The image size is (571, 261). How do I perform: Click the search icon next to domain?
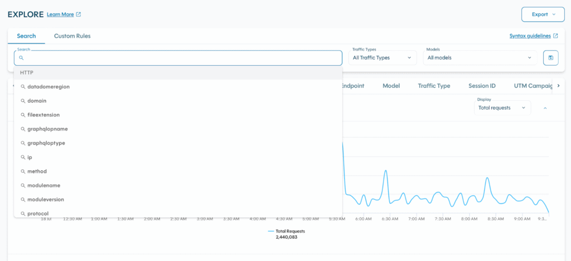22,101
